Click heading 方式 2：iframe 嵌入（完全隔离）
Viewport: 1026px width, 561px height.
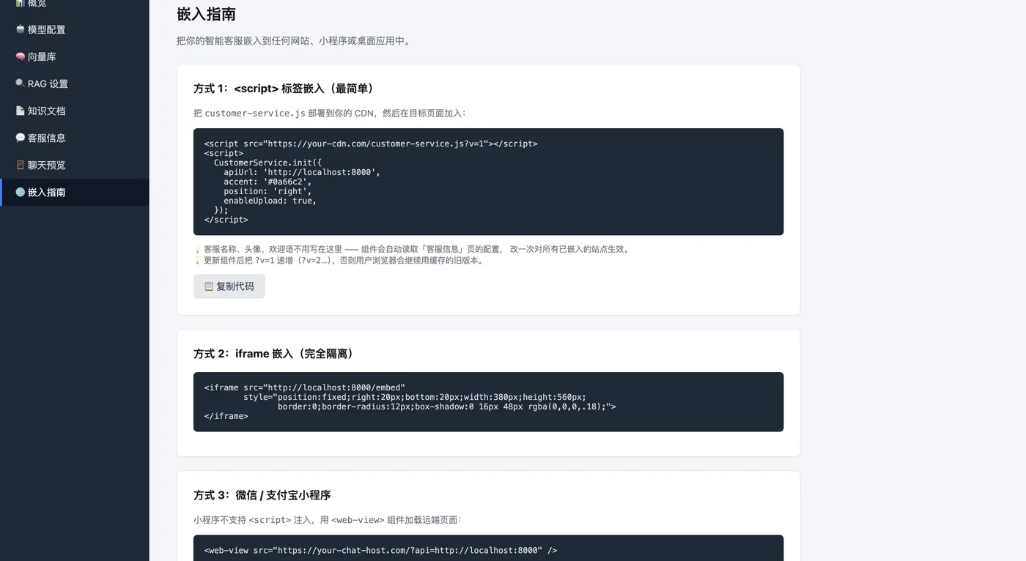tap(276, 354)
